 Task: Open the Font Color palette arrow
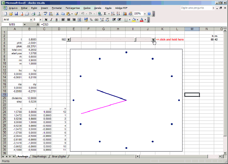145,20
